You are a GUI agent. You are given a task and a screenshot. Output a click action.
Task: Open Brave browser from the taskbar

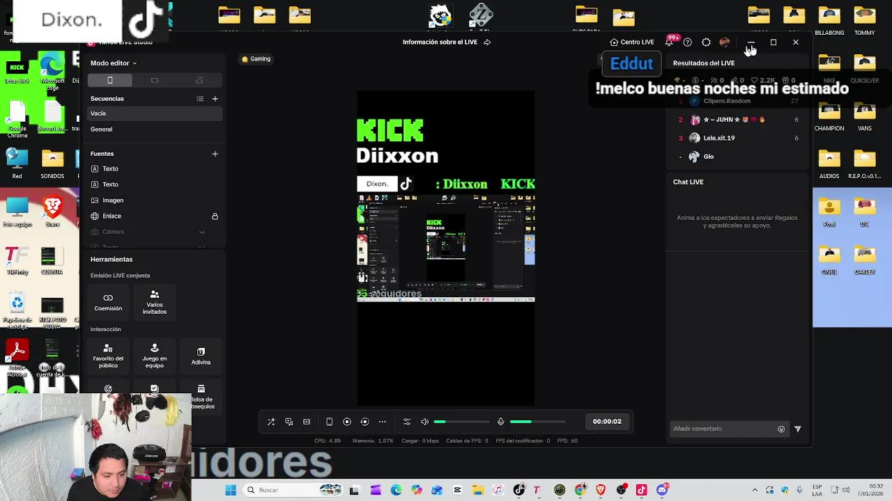coord(601,490)
